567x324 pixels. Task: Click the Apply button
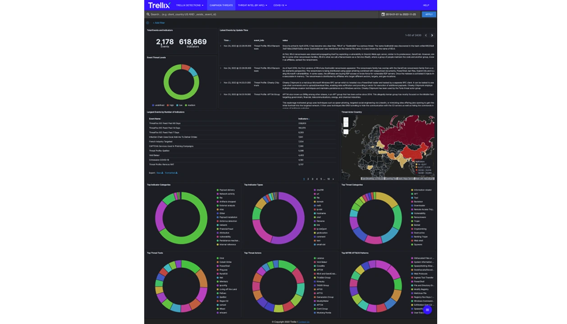pyautogui.click(x=429, y=14)
